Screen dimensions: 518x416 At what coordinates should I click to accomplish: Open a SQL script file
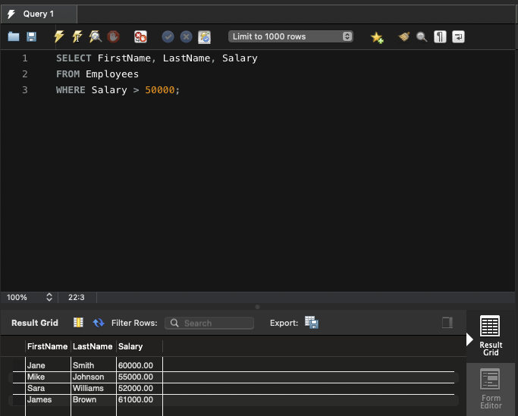[x=14, y=36]
